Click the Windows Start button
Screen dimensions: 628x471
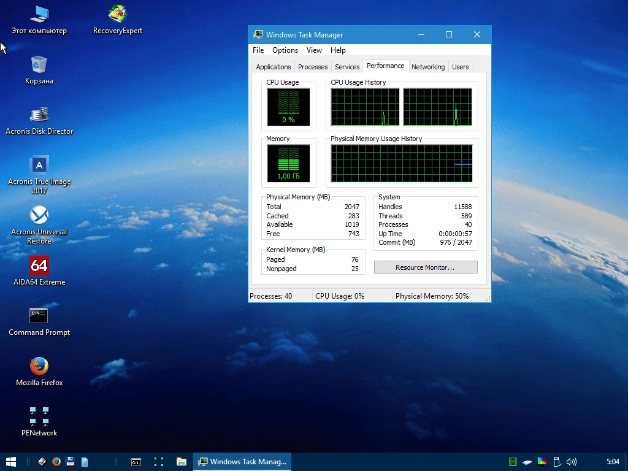[x=11, y=462]
